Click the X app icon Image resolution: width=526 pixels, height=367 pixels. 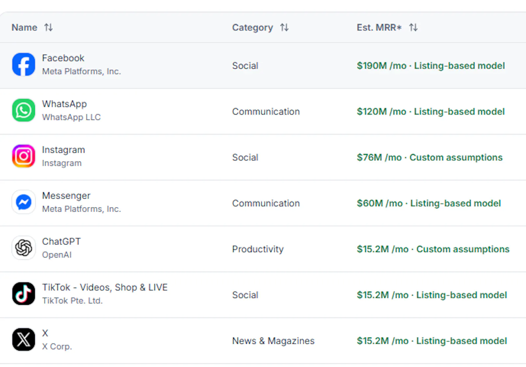[x=24, y=340]
